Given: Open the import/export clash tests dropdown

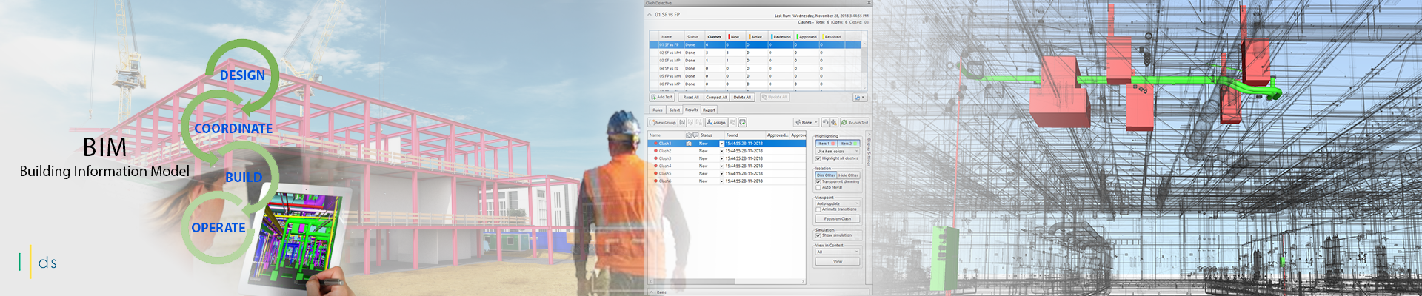Looking at the screenshot, I should coord(859,97).
